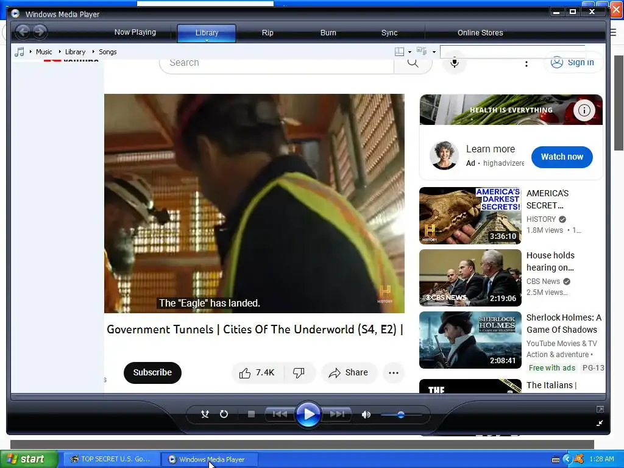The height and width of the screenshot is (468, 624).
Task: Open America's Darkest Secrets video thumbnail
Action: pos(470,215)
